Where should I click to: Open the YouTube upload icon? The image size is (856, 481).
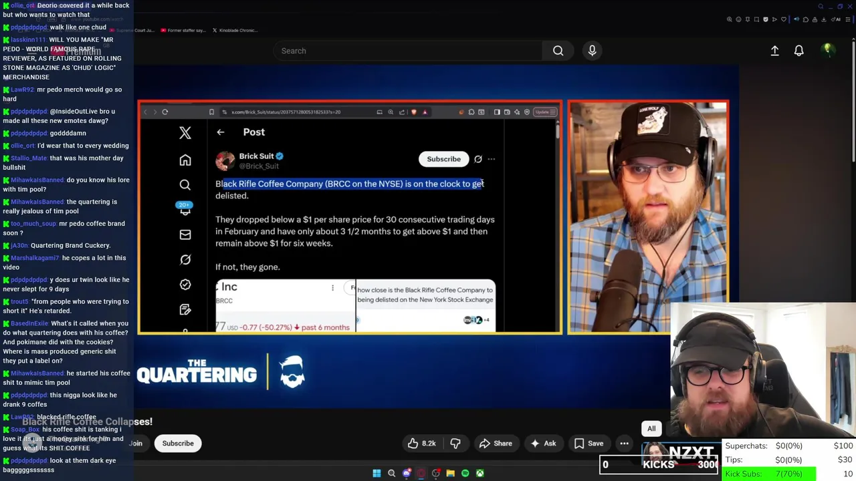coord(774,51)
